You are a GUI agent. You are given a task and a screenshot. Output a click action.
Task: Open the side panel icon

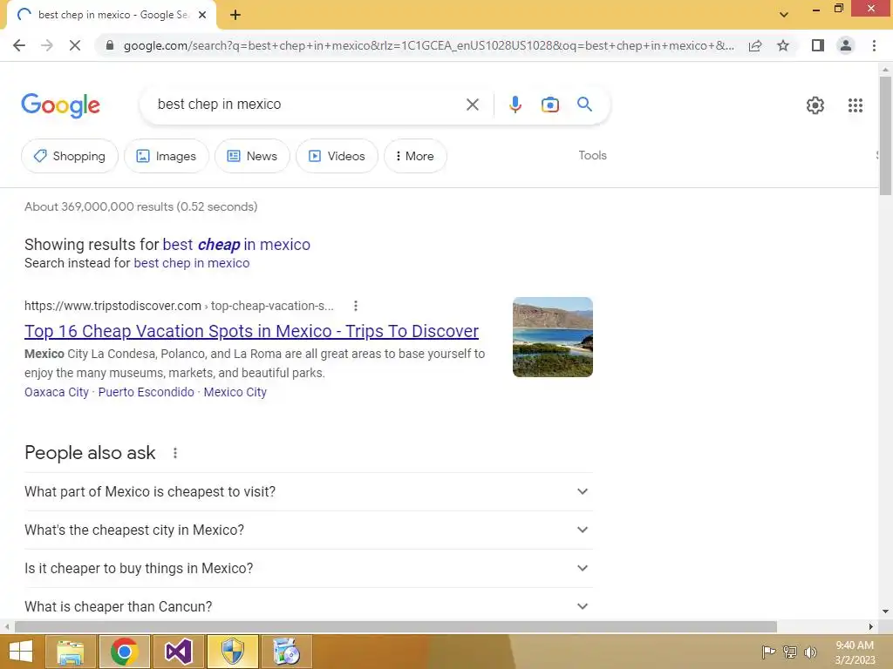(818, 45)
